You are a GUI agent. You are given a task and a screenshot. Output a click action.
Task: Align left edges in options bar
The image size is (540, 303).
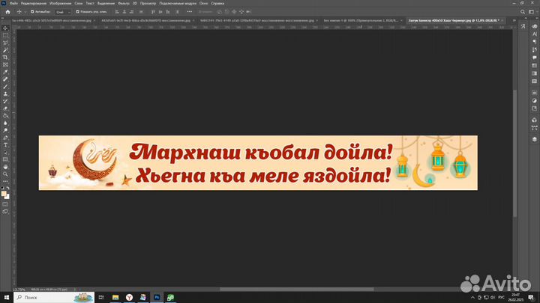click(117, 12)
